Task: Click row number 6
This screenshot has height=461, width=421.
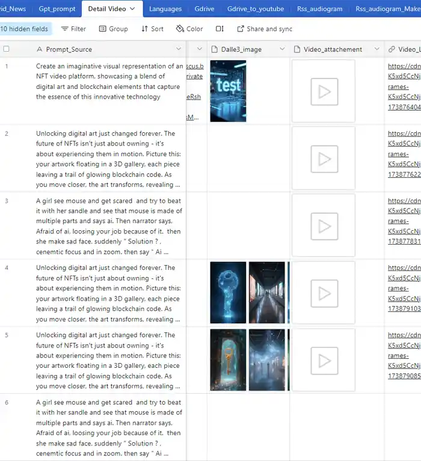Action: click(x=7, y=403)
